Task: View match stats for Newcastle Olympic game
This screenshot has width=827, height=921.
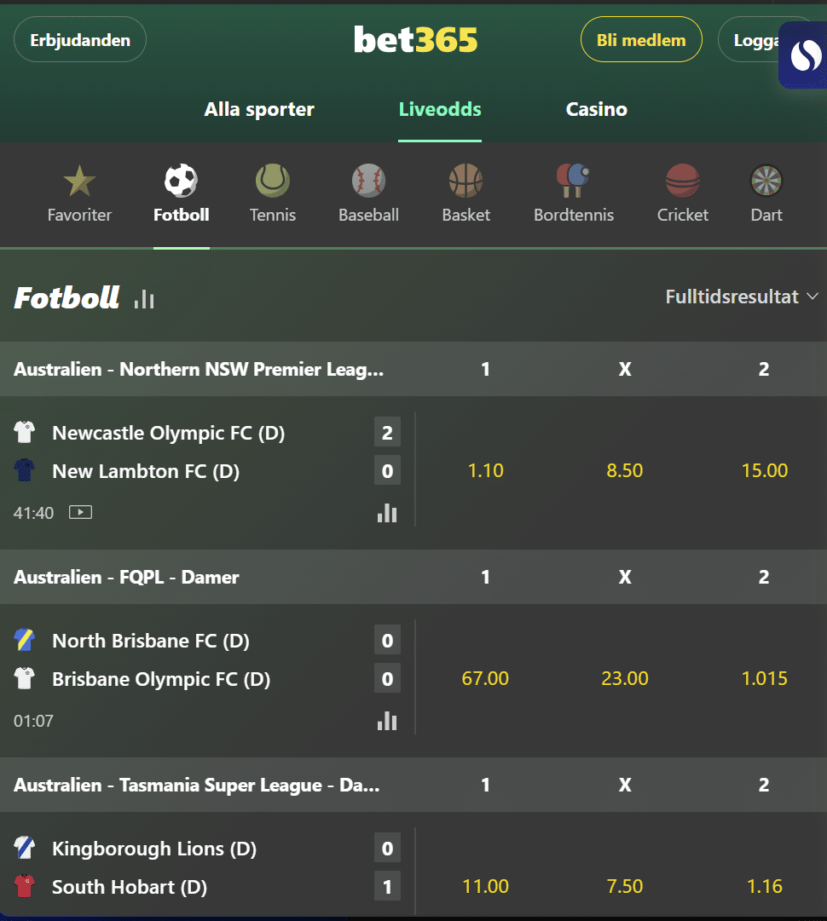Action: (387, 513)
